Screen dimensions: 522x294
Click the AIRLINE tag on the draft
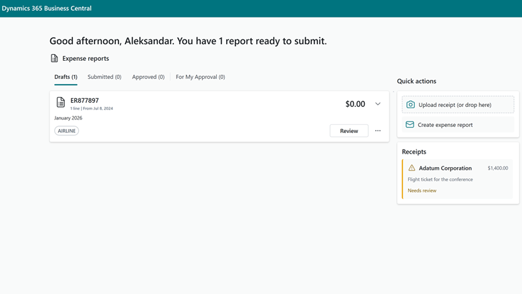click(66, 131)
